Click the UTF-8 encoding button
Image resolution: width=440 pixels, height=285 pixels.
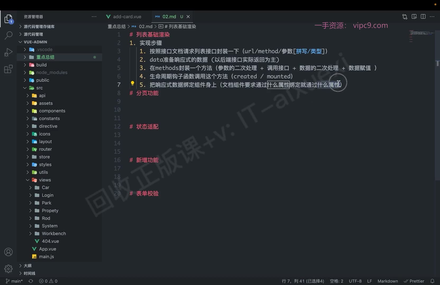355,281
